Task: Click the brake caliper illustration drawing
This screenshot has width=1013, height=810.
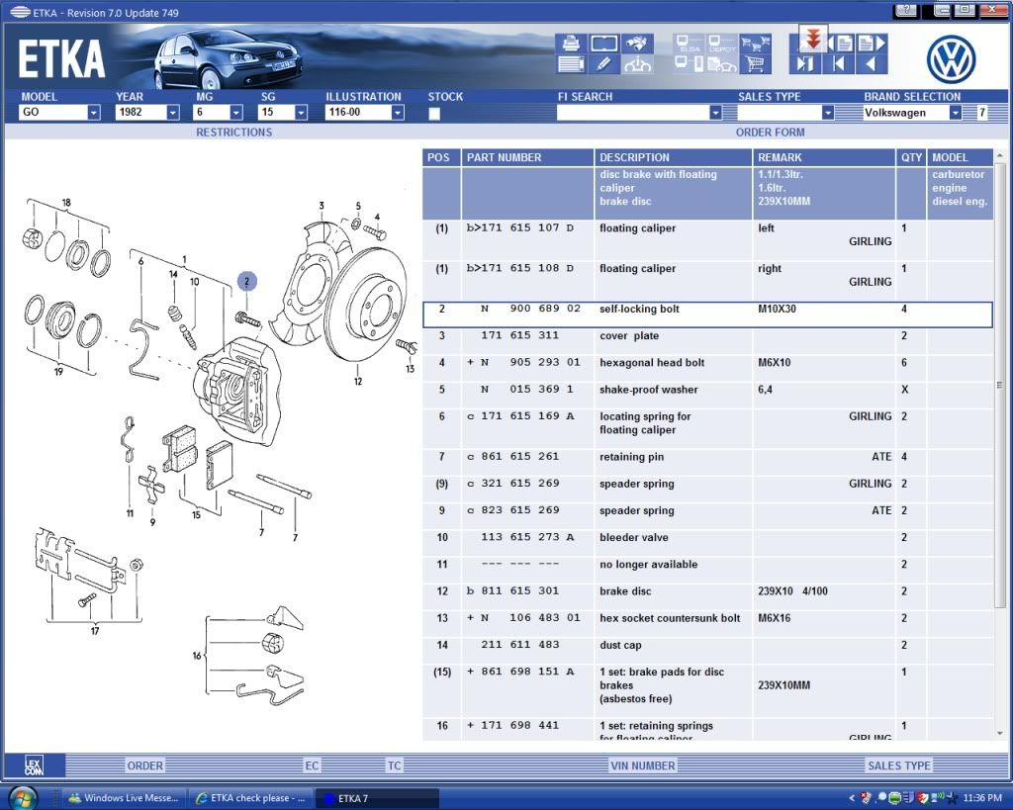Action: click(x=237, y=391)
